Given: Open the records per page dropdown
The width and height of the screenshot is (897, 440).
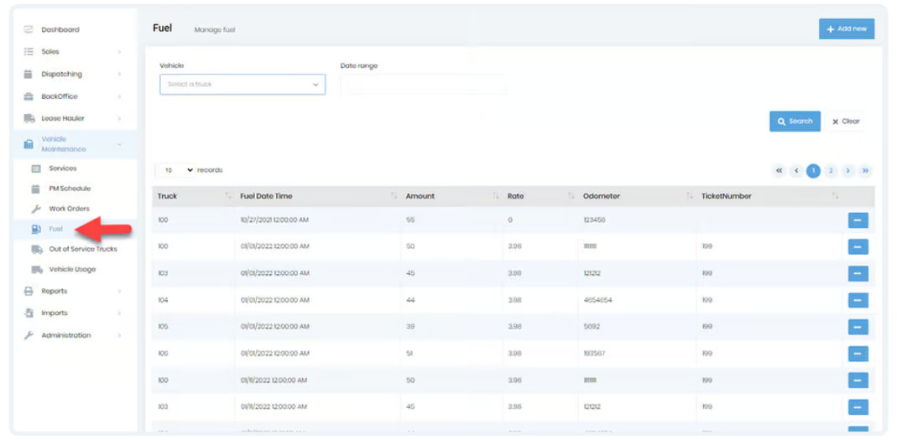Looking at the screenshot, I should (177, 170).
